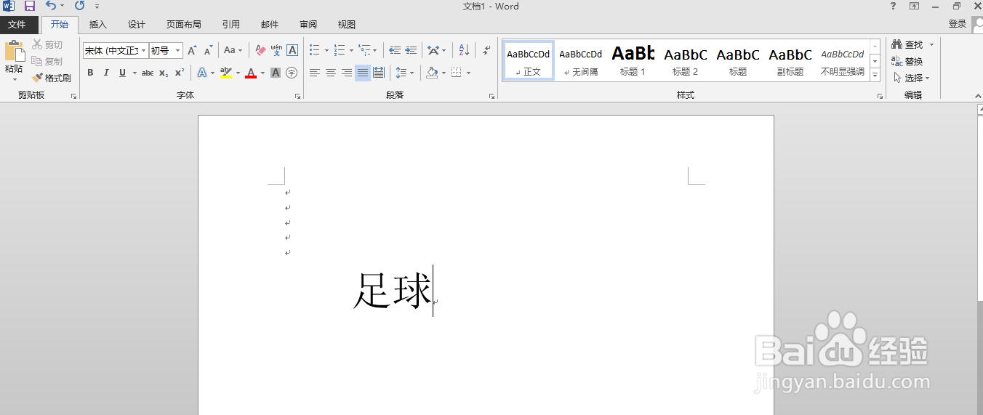This screenshot has height=415, width=983.
Task: Increase paragraph indent
Action: 411,51
